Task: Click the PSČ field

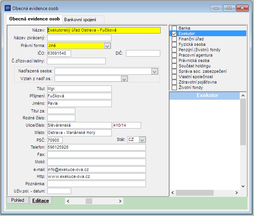Action: (x=55, y=140)
